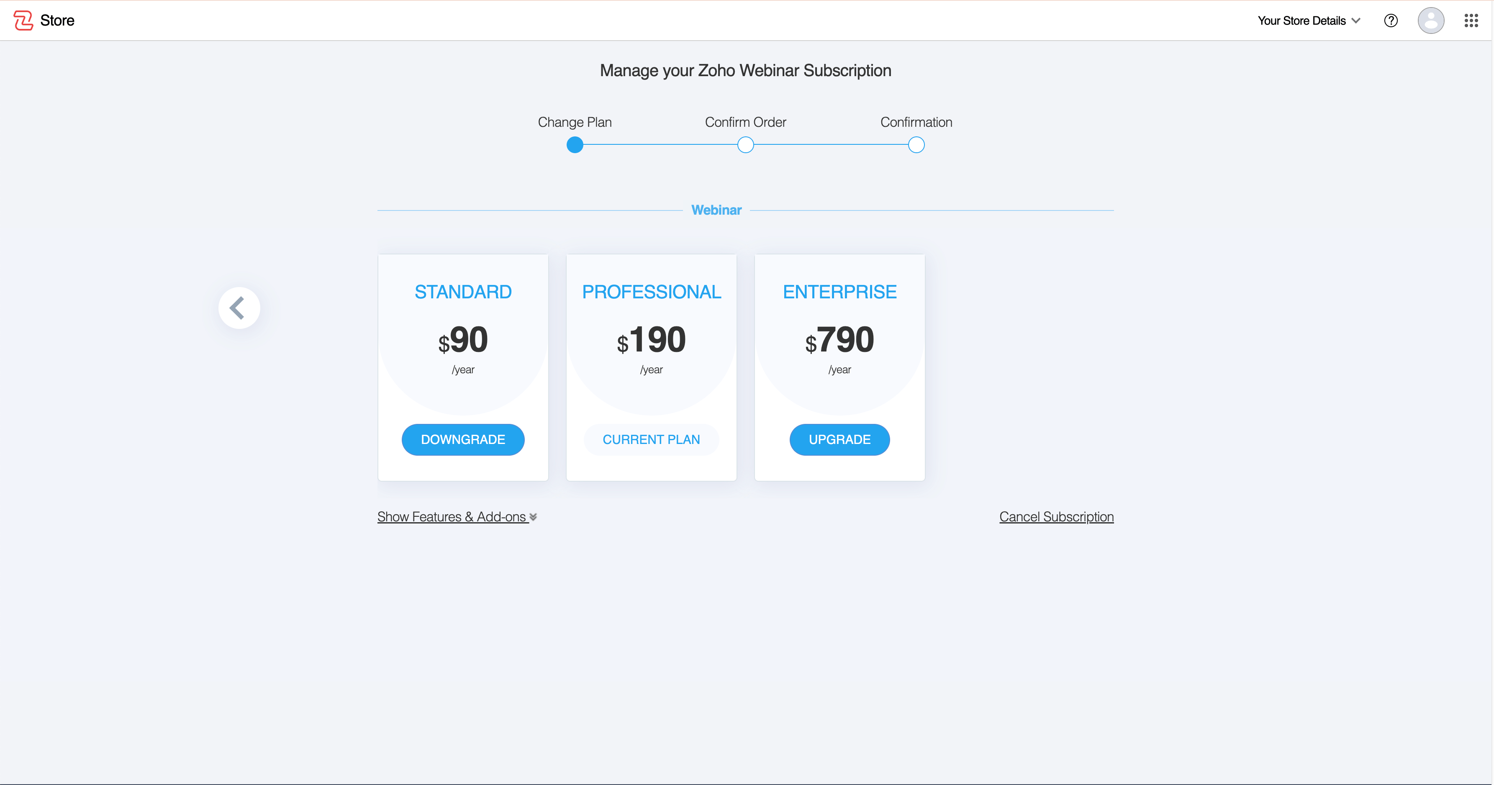
Task: Click double chevron beside Show Features & Add-ons
Action: (x=533, y=517)
